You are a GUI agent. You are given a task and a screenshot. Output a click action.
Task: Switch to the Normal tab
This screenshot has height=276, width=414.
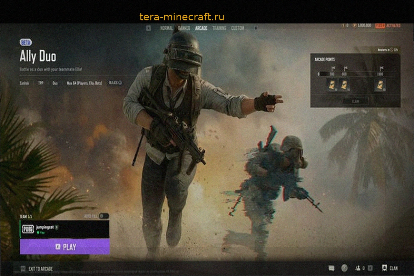[x=166, y=28]
